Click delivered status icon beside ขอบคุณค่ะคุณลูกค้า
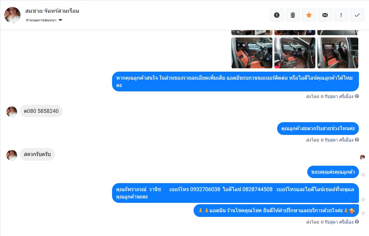The width and height of the screenshot is (369, 236). pyautogui.click(x=363, y=175)
